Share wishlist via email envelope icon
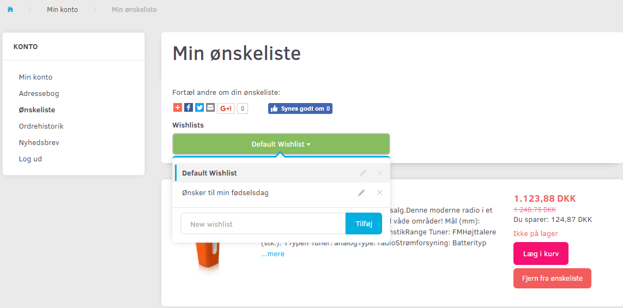This screenshot has height=308, width=623. (210, 108)
